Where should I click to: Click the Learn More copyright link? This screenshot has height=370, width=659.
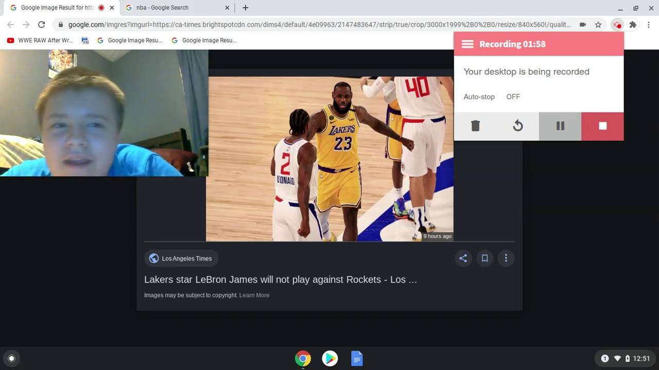pyautogui.click(x=254, y=295)
